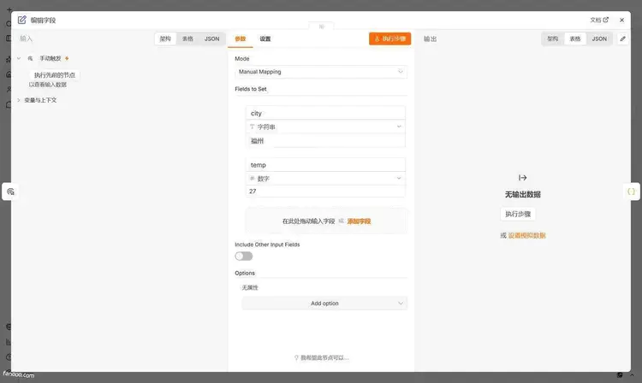Switch to the 参数 tab

click(241, 38)
